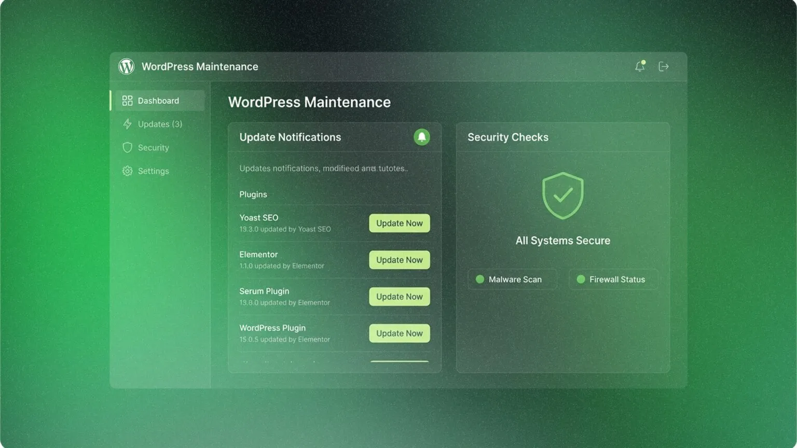Click the WordPress logo in the header
The image size is (797, 448).
point(126,66)
